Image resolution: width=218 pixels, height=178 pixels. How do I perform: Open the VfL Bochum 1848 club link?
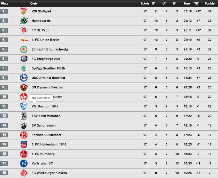pyautogui.click(x=45, y=106)
